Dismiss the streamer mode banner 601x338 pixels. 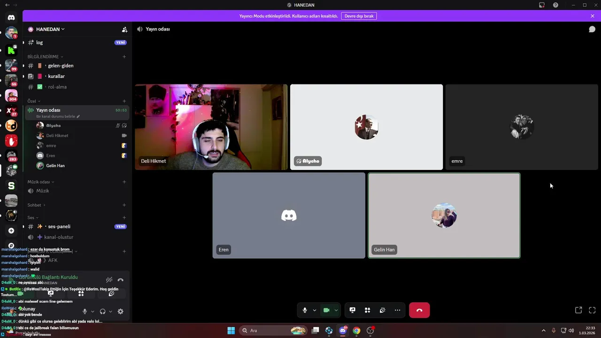tap(593, 16)
